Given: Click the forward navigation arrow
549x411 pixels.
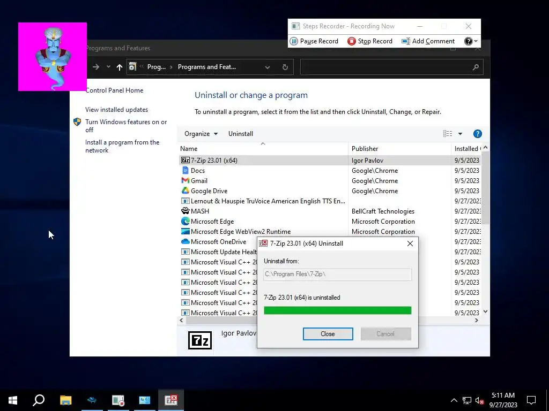Looking at the screenshot, I should tap(95, 67).
